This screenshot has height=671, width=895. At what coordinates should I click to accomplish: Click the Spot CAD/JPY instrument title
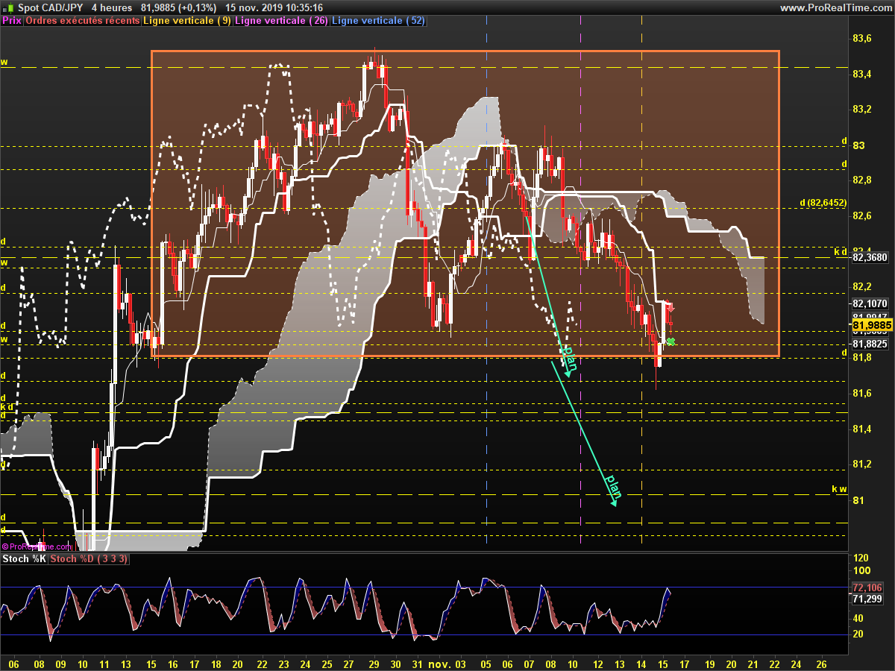point(51,7)
